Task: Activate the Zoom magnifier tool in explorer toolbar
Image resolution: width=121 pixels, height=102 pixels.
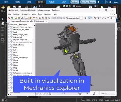Action: point(101,18)
